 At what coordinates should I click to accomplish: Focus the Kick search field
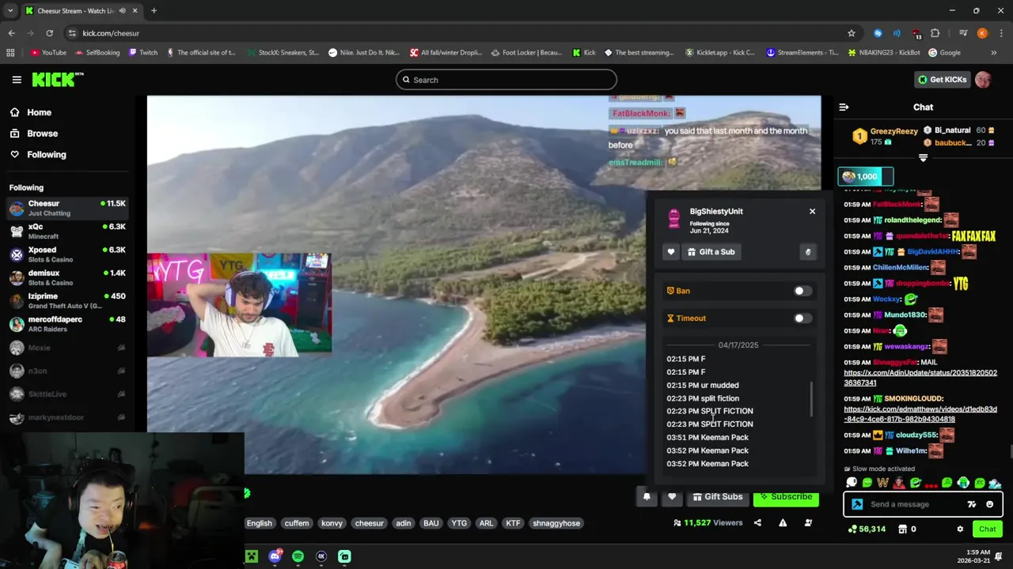click(506, 79)
